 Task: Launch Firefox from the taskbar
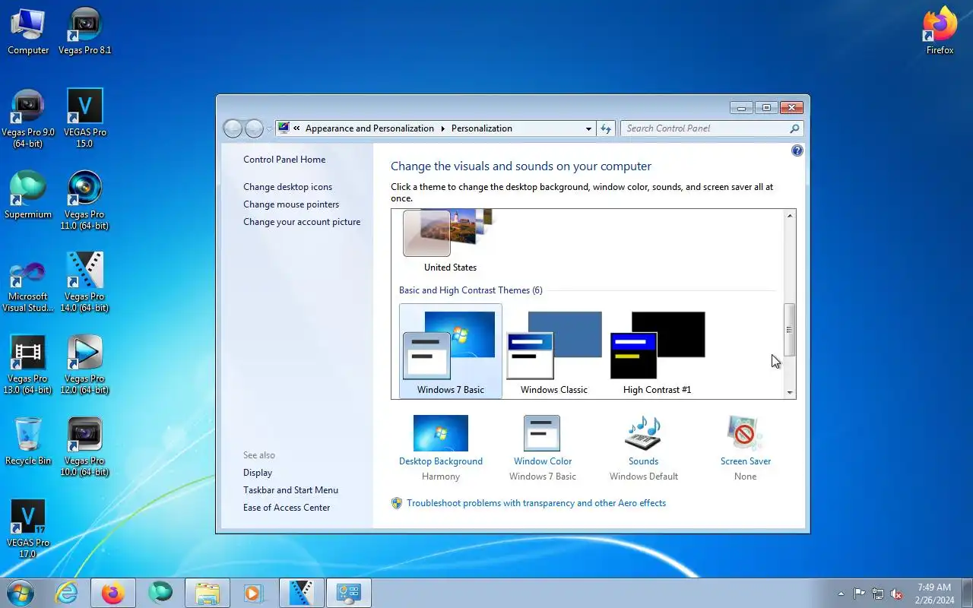coord(113,593)
